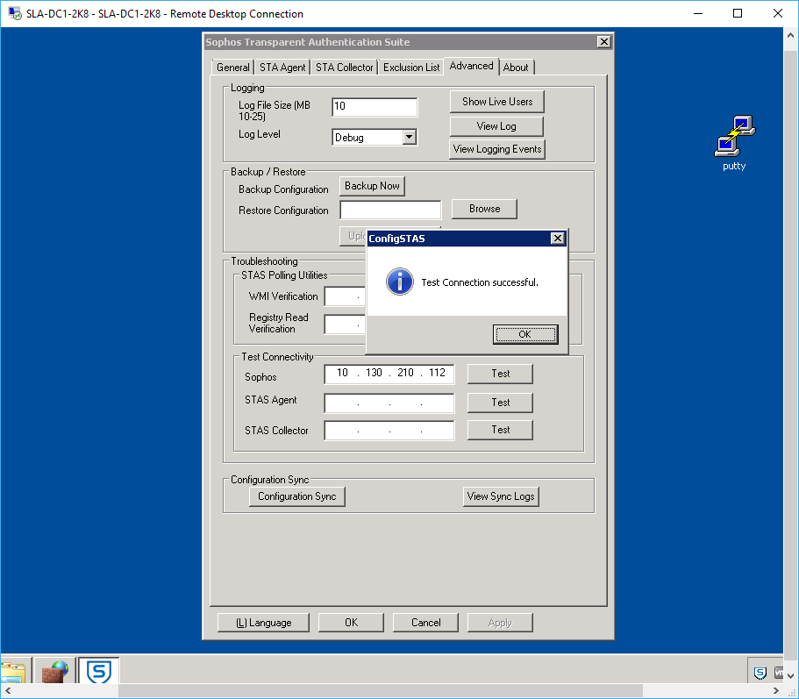
Task: Click the STAS Collector IP address field
Action: [389, 430]
